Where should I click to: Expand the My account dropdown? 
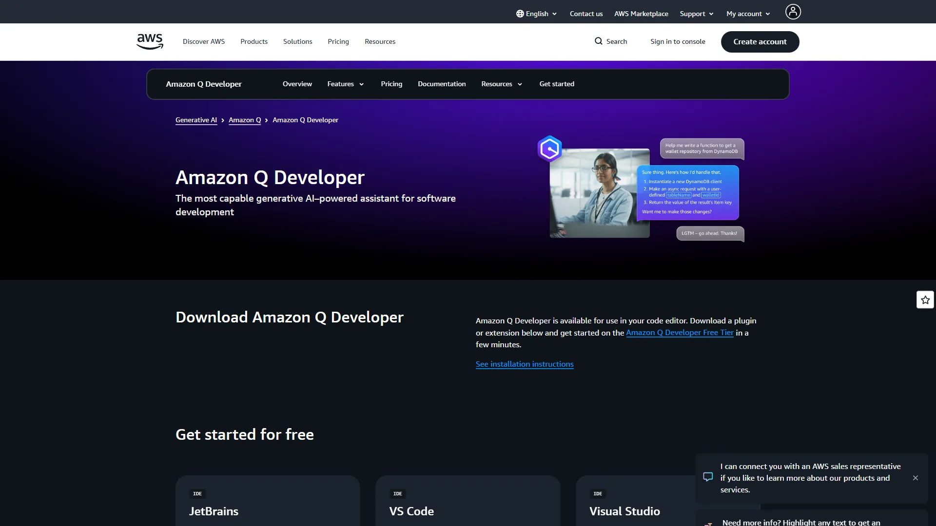pyautogui.click(x=748, y=14)
